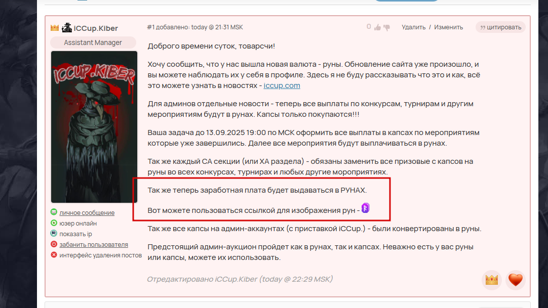
Task: Open iCCup.Kiber username profile
Action: point(96,28)
